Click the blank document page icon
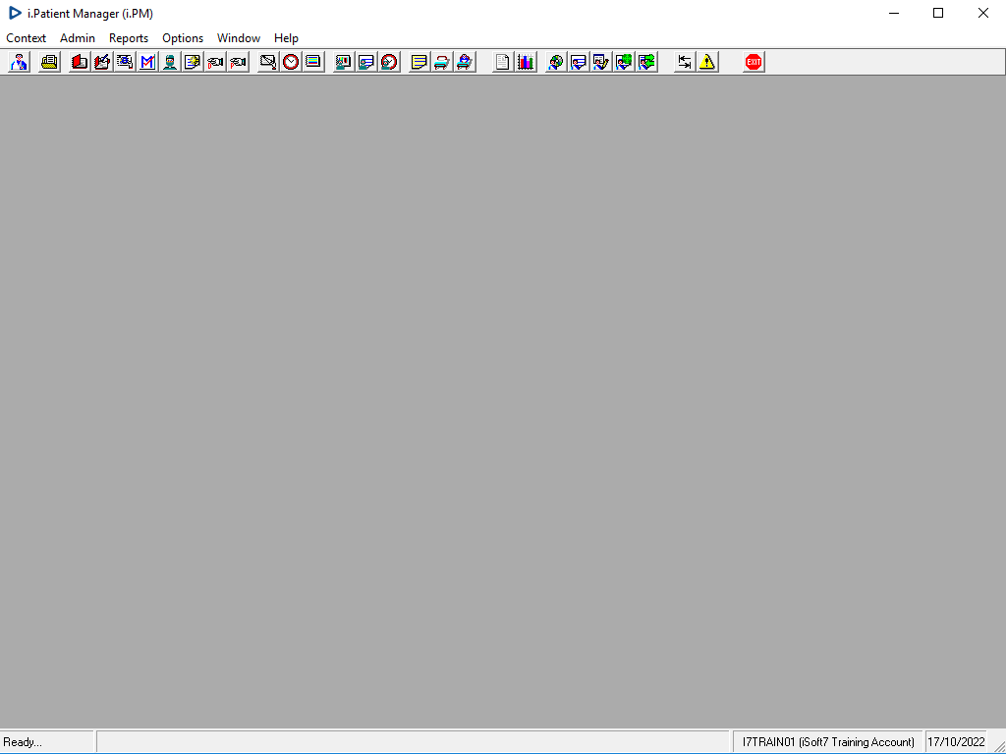 click(x=502, y=62)
